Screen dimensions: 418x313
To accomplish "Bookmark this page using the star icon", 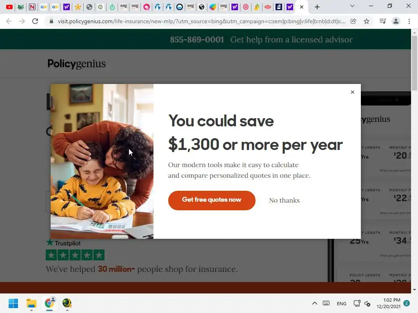I will tap(367, 21).
